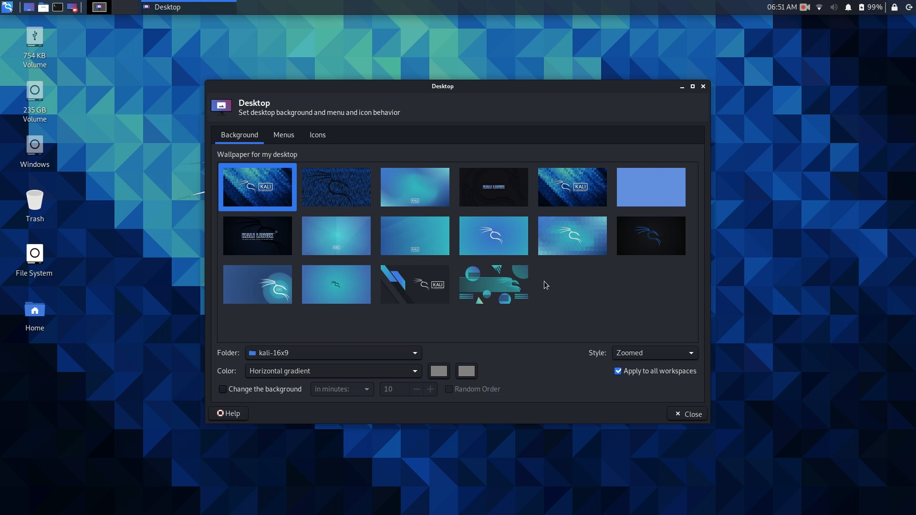Open the file manager launcher in panel
This screenshot has width=916, height=515.
(43, 7)
